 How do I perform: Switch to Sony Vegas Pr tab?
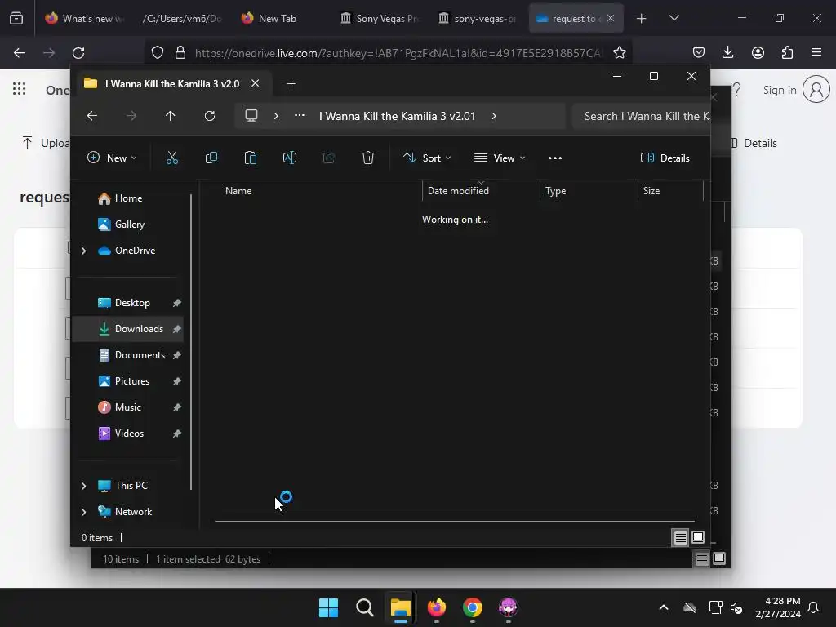pyautogui.click(x=380, y=19)
